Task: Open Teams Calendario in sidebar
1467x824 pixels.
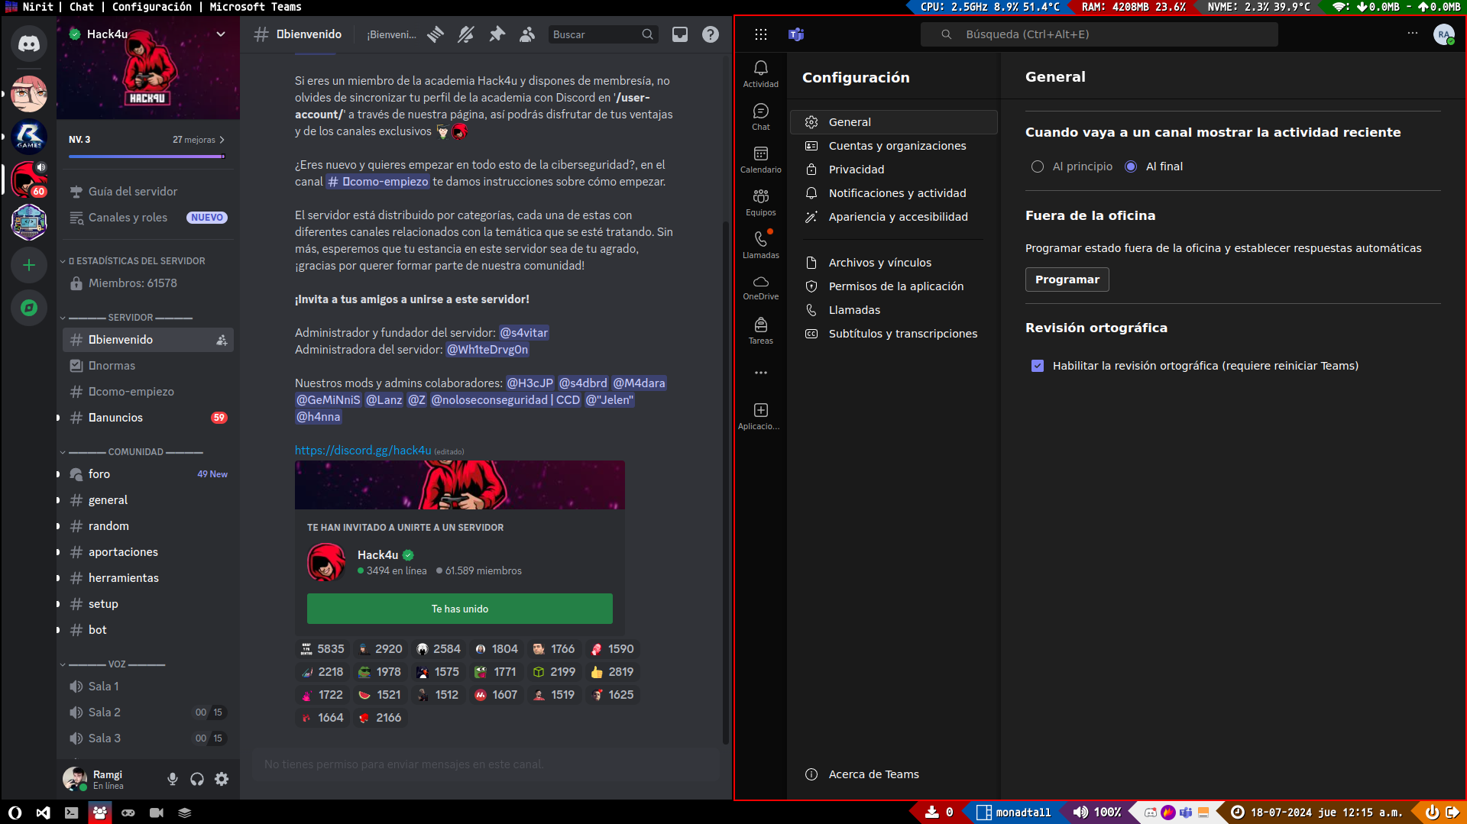Action: (760, 160)
